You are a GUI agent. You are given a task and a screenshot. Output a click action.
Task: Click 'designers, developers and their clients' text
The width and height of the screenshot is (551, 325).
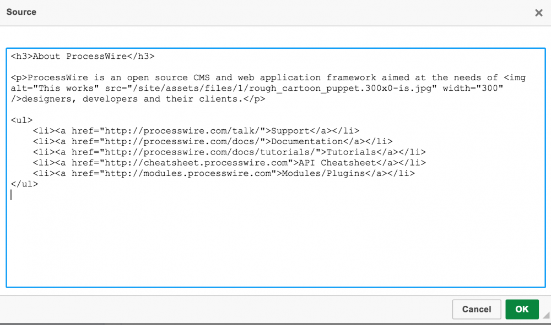click(132, 99)
